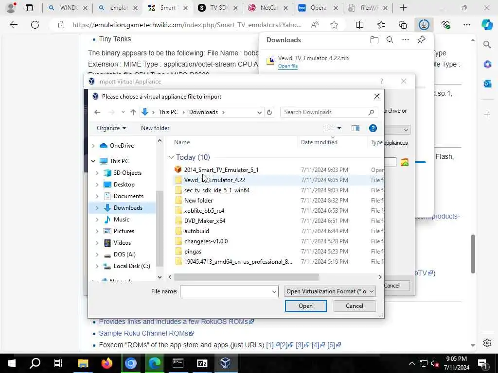Screen dimensions: 498x373
Task: Add this page to favorites
Action: coord(334,25)
